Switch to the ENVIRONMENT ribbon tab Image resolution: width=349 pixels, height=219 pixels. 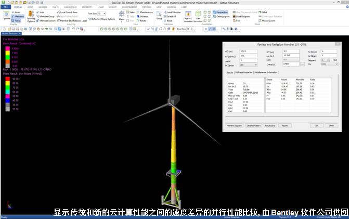[x=129, y=7]
